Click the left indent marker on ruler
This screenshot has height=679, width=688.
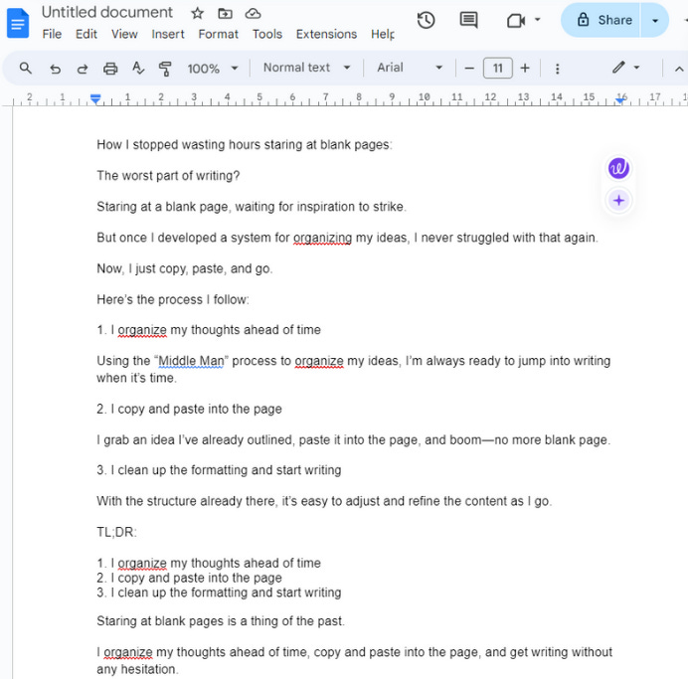95,99
